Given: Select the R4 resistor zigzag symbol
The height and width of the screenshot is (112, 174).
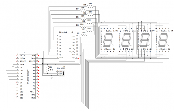Looking at the screenshot, I should (89, 23).
